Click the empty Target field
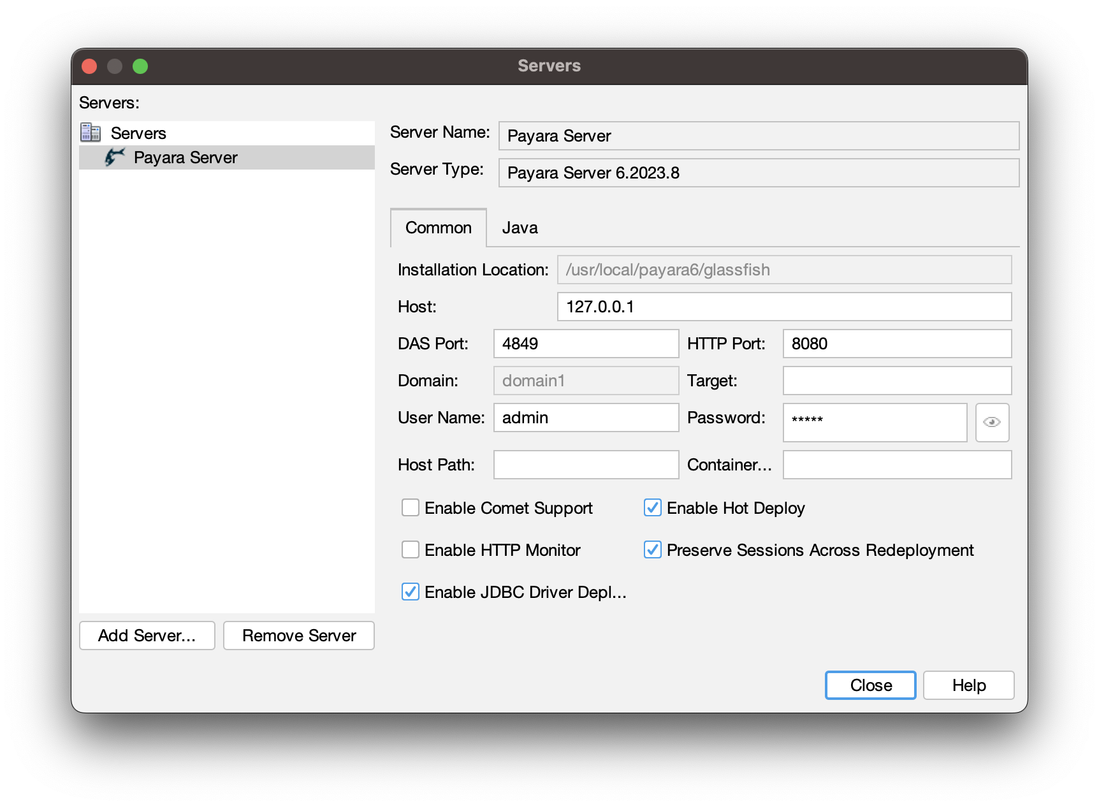This screenshot has height=807, width=1099. click(x=897, y=381)
